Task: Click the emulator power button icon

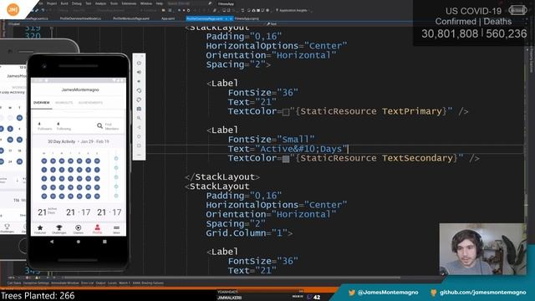Action: (x=139, y=64)
